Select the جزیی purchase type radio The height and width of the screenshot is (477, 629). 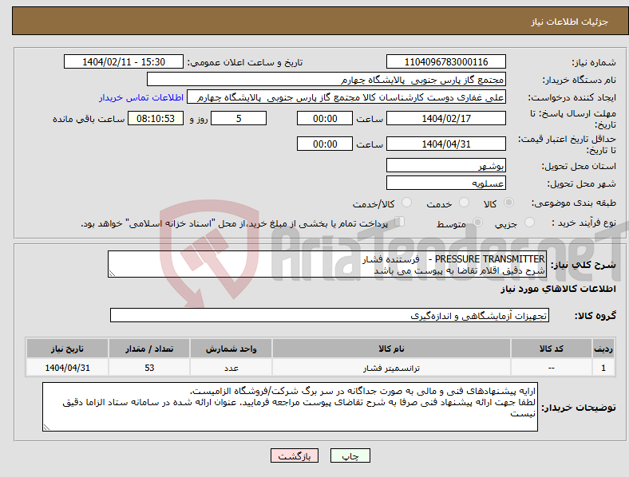tap(529, 223)
